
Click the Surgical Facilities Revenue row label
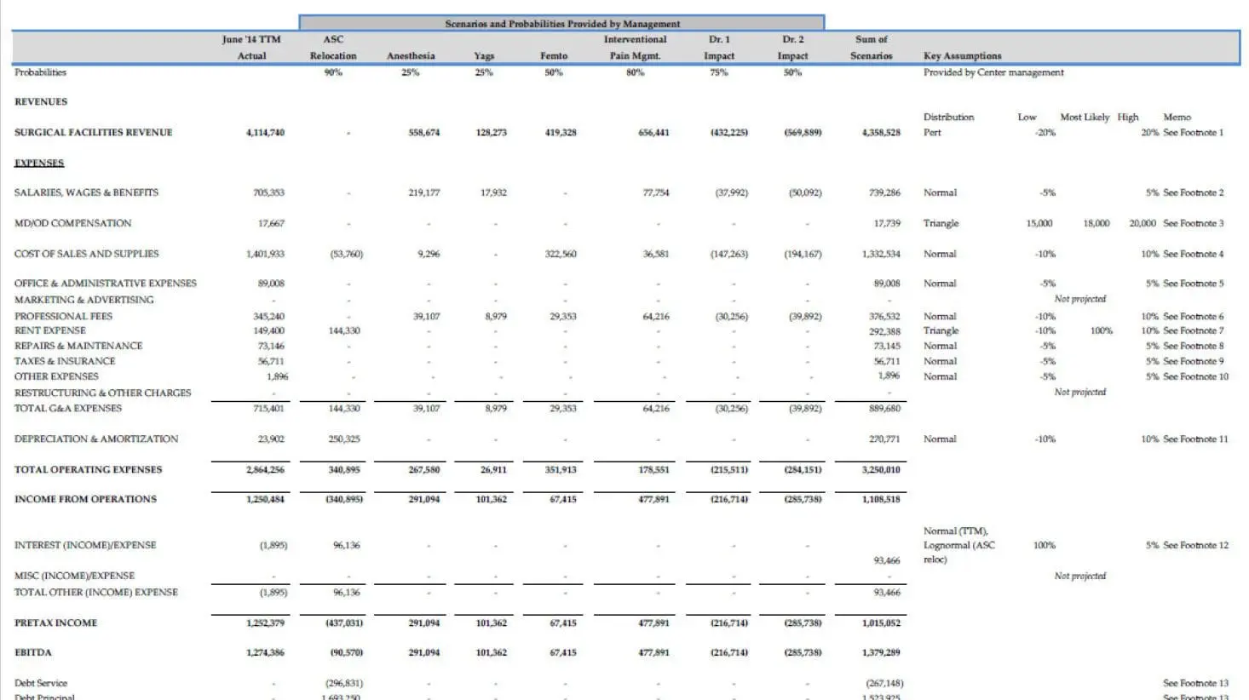coord(93,133)
